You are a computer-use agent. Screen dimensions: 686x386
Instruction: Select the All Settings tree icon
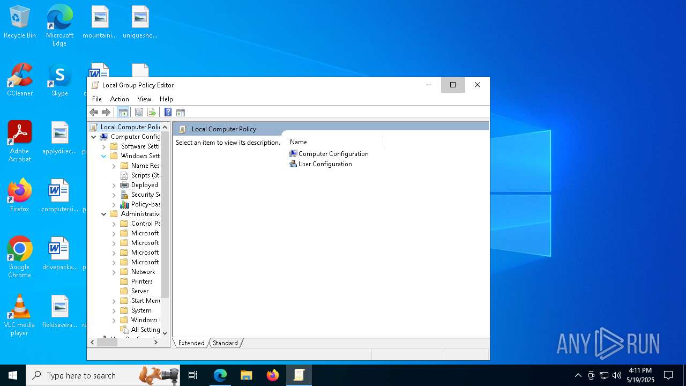pos(124,330)
